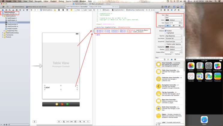Open the Line Breaks Truncate Tail dropdown
This screenshot has width=223, height=126.
tap(173, 38)
